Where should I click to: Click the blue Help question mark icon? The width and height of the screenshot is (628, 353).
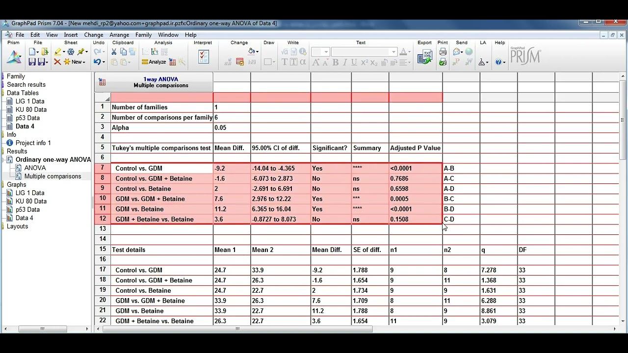[x=498, y=62]
